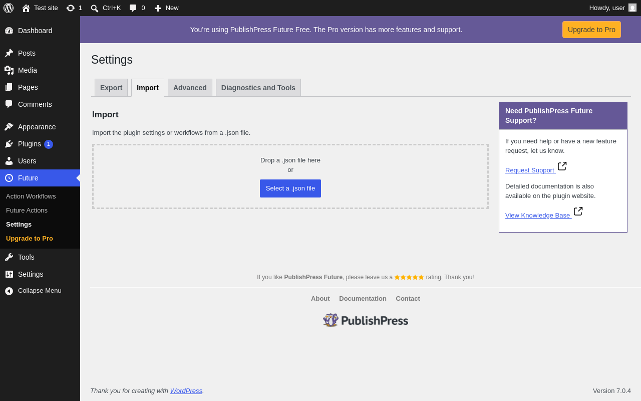Click the Collapse Menu arrow icon
The height and width of the screenshot is (401, 641).
tap(9, 291)
